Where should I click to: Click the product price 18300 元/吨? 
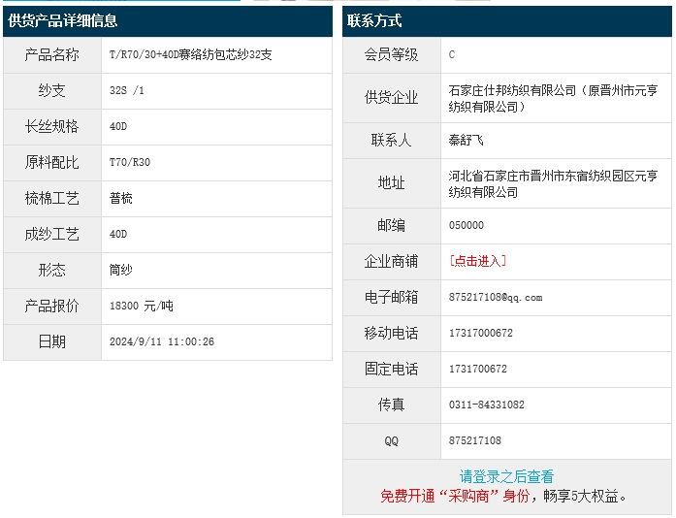[x=142, y=306]
